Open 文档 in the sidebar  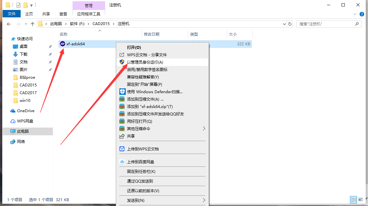(24, 62)
